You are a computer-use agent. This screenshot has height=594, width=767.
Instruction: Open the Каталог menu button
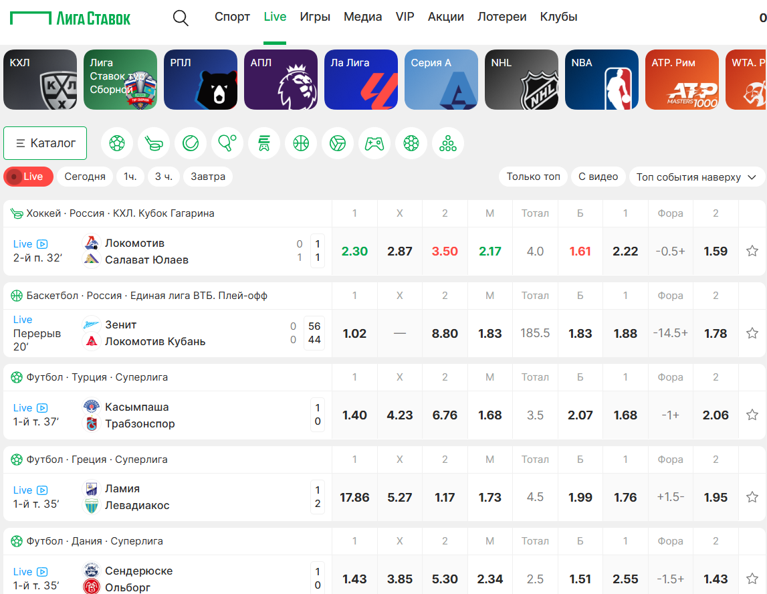tap(45, 143)
